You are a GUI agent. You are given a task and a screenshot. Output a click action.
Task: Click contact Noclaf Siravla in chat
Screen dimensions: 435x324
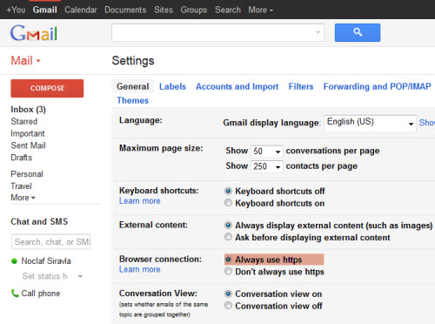coord(46,261)
